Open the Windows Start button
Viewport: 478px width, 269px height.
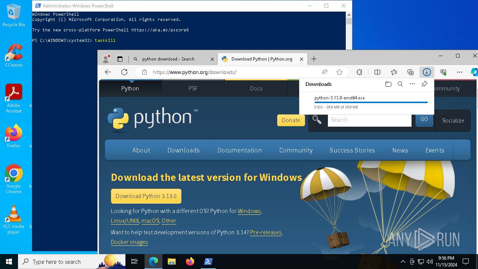(9, 262)
